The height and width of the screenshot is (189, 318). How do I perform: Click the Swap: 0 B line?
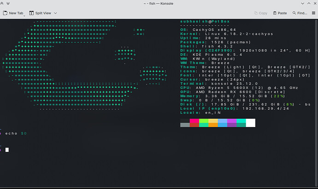point(220,100)
